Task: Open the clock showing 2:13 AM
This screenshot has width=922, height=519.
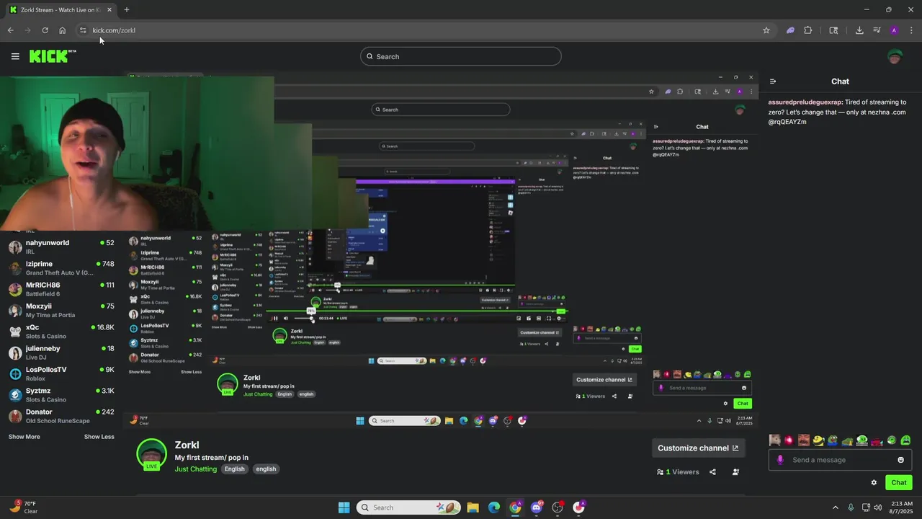Action: tap(902, 507)
